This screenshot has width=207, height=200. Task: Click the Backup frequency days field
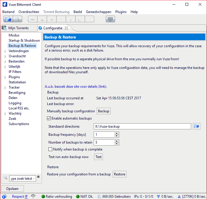click(104, 135)
